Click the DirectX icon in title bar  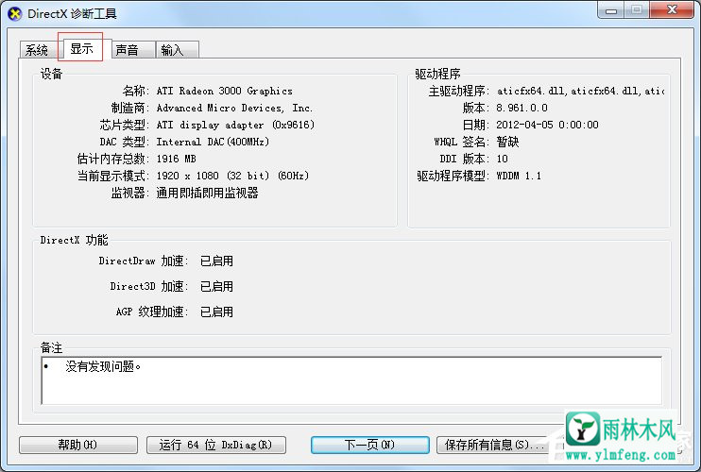click(15, 14)
